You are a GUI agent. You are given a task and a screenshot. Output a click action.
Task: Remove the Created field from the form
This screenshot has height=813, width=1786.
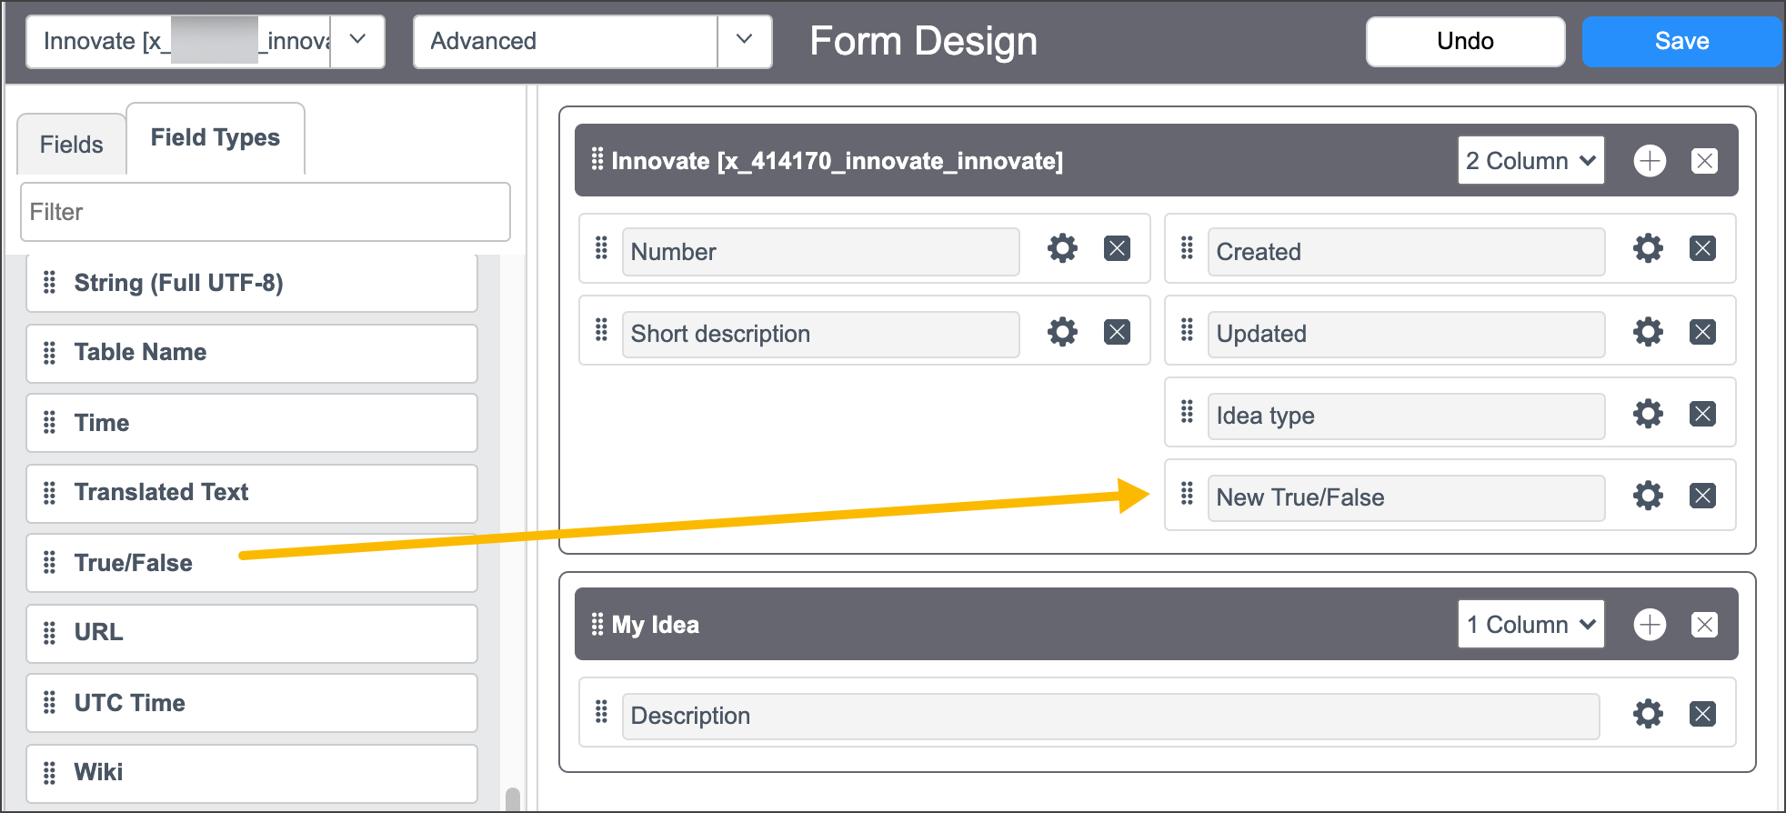[x=1702, y=248]
